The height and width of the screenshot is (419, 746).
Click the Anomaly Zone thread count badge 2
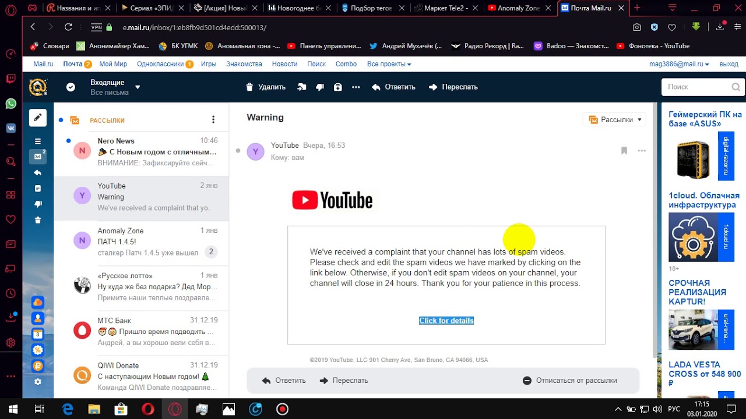tap(211, 253)
